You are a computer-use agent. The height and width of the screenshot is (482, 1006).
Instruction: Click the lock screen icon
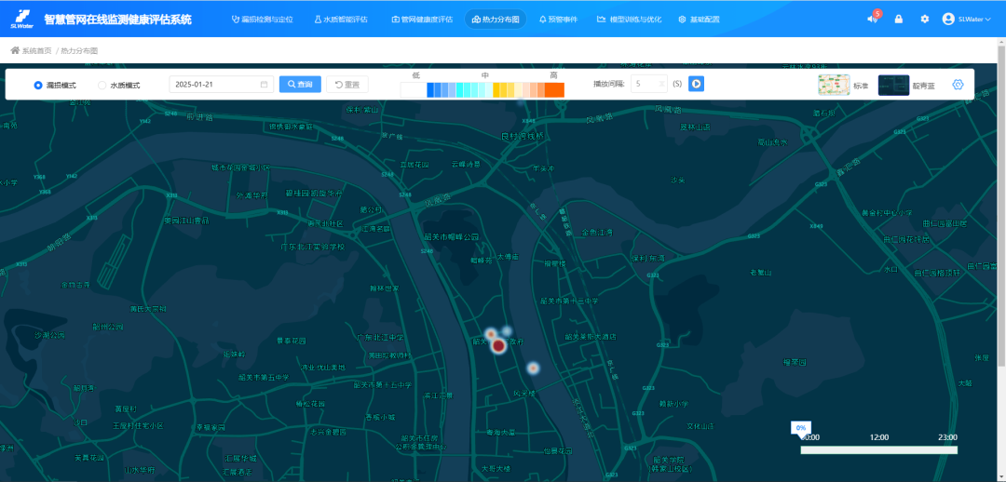click(898, 20)
